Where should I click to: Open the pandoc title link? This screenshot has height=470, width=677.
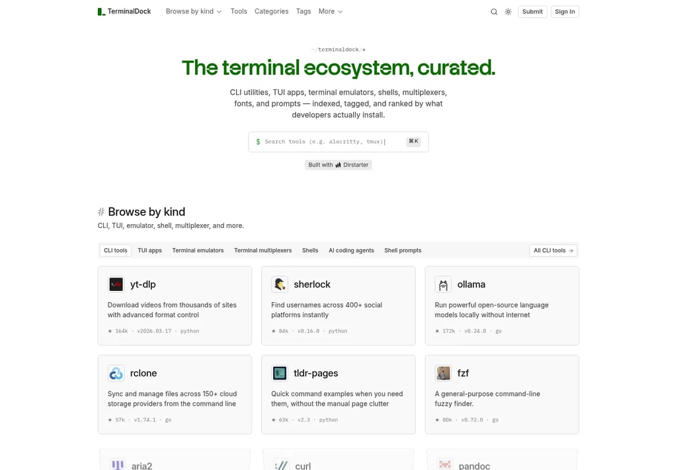[x=474, y=465]
